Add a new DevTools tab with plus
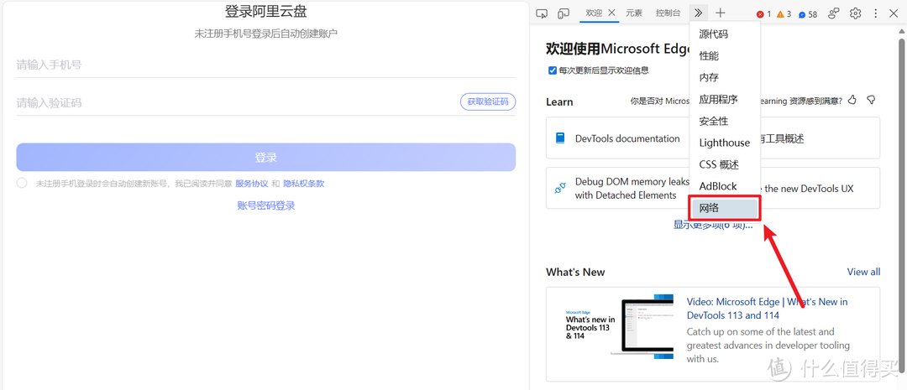 click(720, 13)
